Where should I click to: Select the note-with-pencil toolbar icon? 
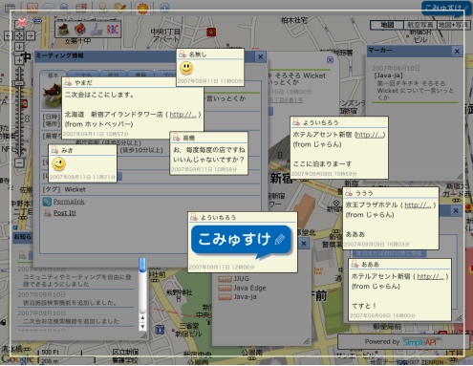pyautogui.click(x=120, y=7)
